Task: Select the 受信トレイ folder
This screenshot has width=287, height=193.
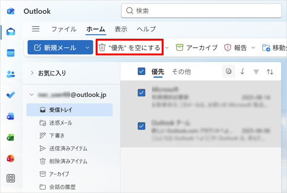Action: pos(69,110)
